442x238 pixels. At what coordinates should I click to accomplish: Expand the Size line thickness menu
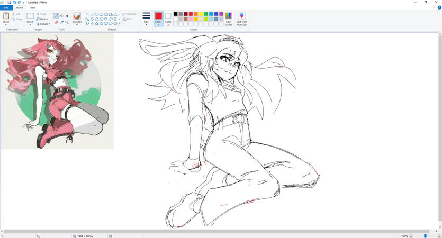click(x=146, y=19)
